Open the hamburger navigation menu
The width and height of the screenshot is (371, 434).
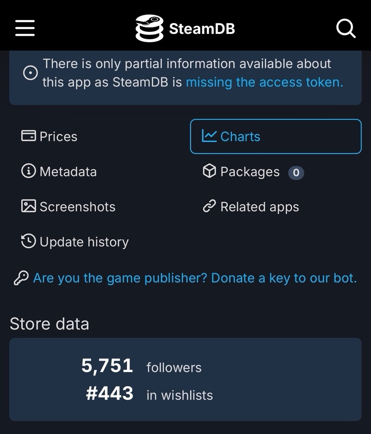pyautogui.click(x=25, y=28)
